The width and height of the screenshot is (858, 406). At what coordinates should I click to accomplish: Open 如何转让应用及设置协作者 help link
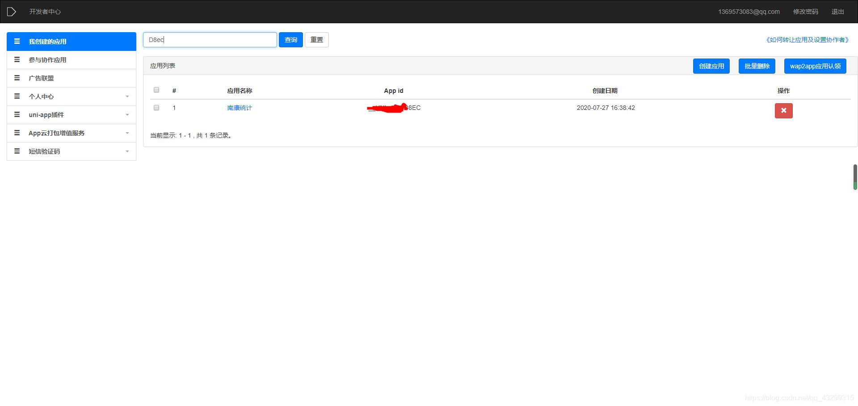pos(807,40)
